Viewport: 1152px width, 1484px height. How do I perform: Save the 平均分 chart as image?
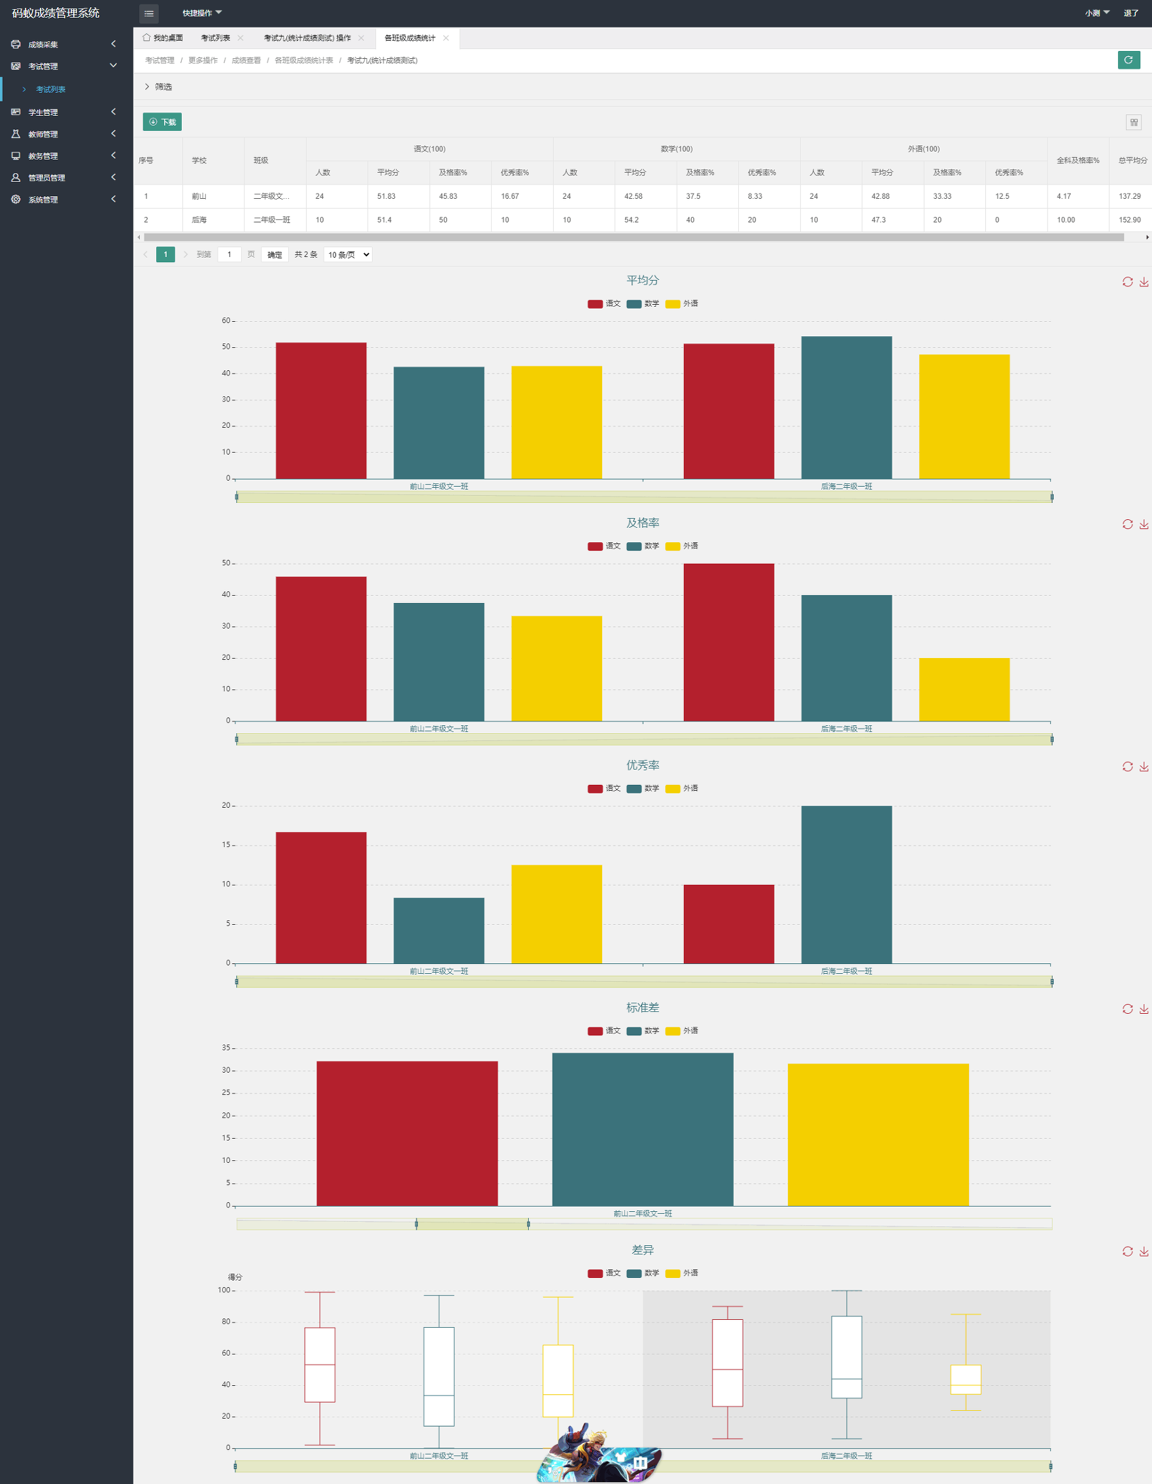pos(1144,282)
